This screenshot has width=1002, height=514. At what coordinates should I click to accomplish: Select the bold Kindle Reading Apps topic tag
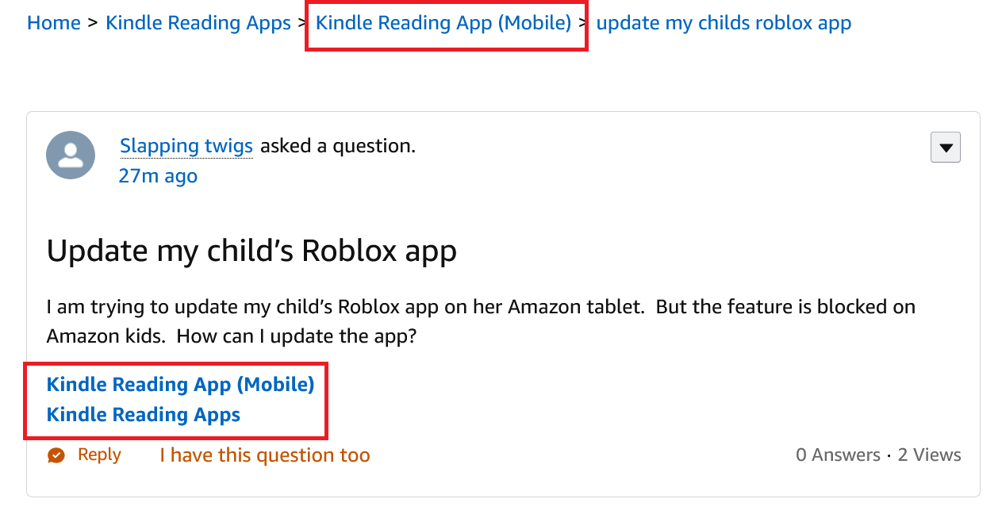pos(144,415)
